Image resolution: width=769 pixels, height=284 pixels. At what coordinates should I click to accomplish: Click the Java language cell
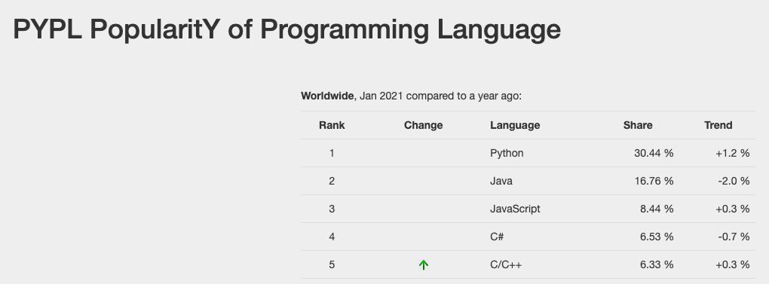click(x=501, y=181)
